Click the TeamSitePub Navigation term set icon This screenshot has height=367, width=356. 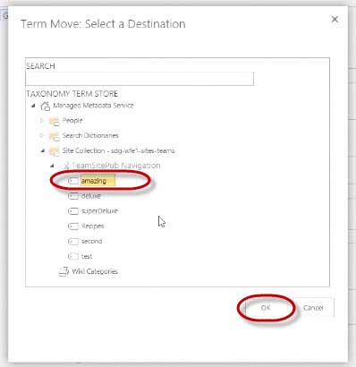click(66, 166)
